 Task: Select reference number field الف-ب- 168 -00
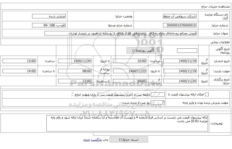click(49, 25)
